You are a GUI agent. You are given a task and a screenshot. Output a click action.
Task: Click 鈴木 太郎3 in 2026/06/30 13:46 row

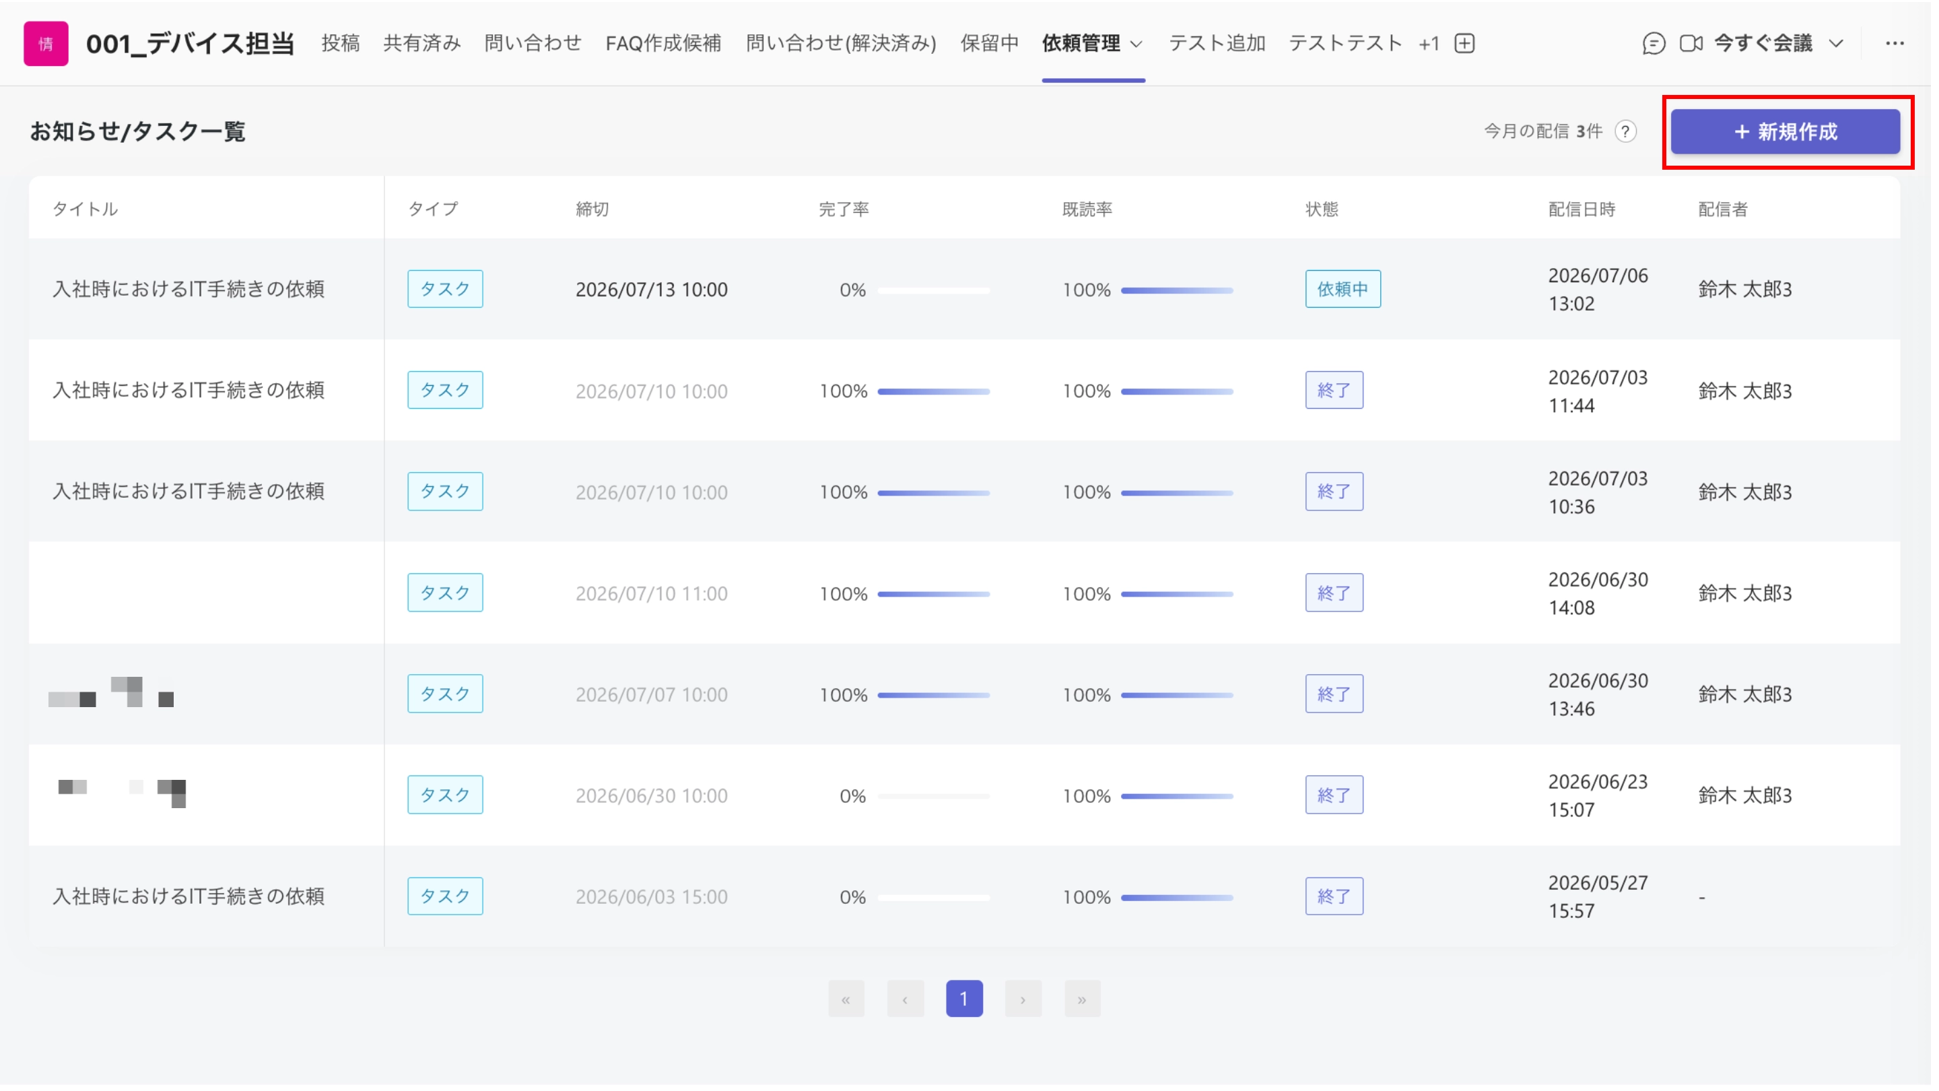(x=1745, y=694)
